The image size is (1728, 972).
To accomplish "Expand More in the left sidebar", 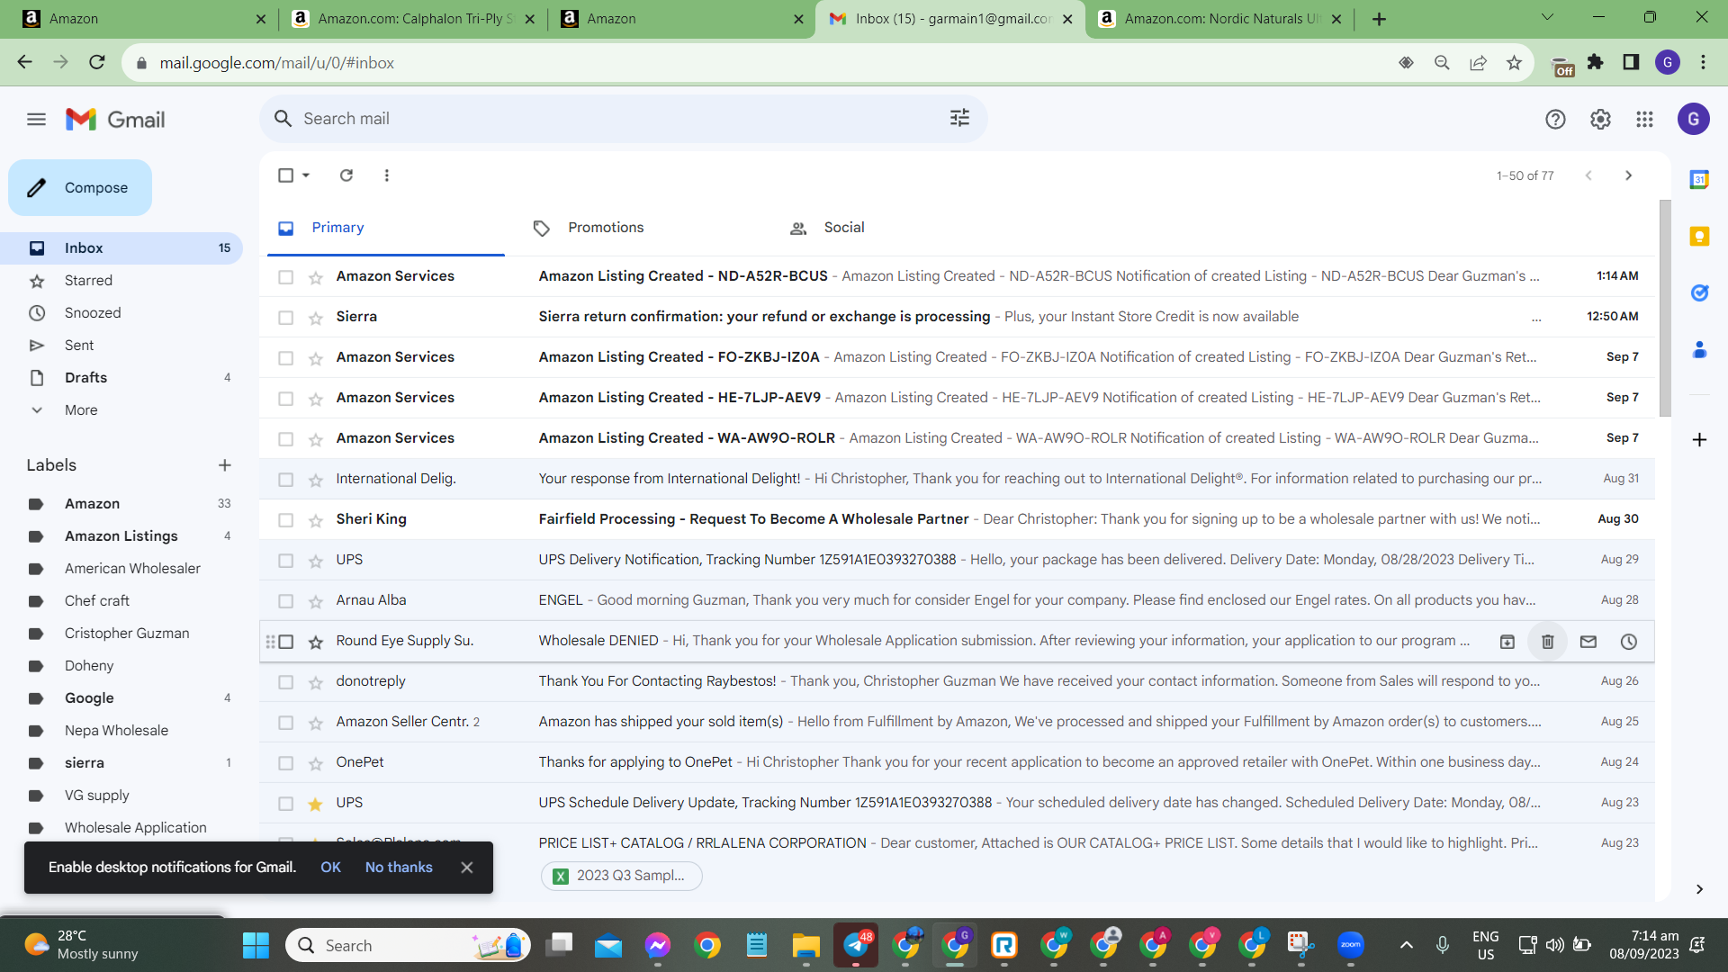I will [81, 410].
